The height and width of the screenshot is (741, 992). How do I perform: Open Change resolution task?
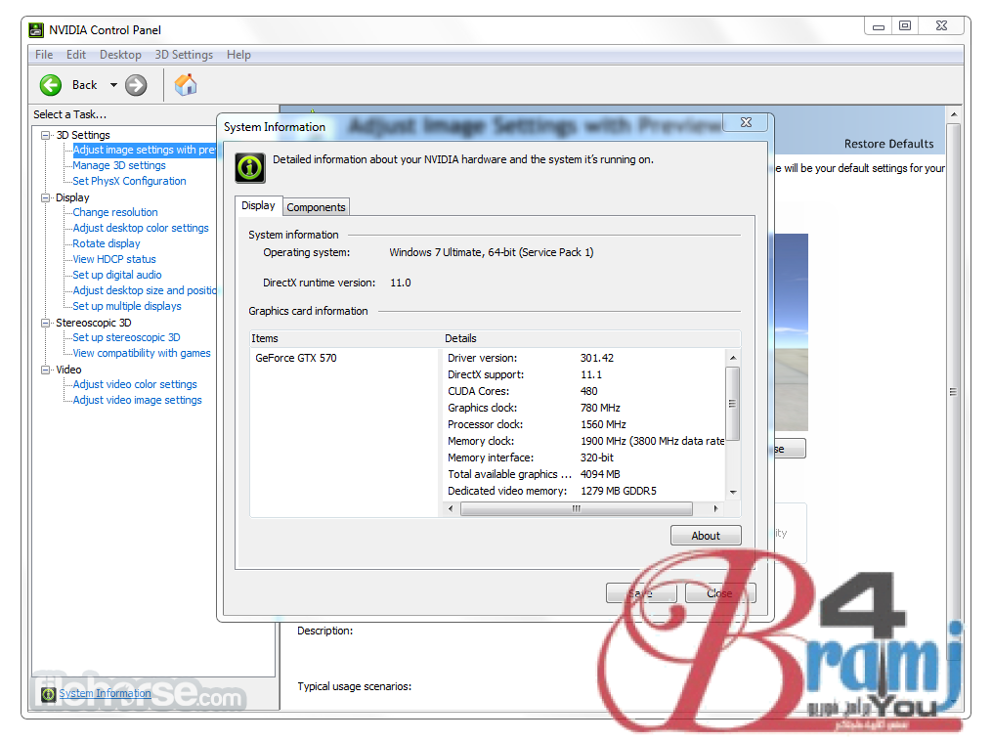(115, 212)
